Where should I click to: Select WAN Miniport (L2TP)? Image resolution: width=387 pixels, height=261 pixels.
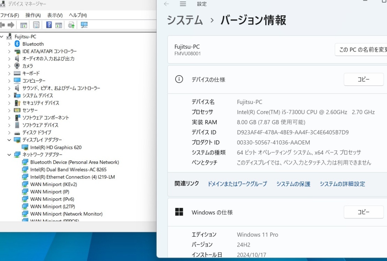pyautogui.click(x=53, y=207)
